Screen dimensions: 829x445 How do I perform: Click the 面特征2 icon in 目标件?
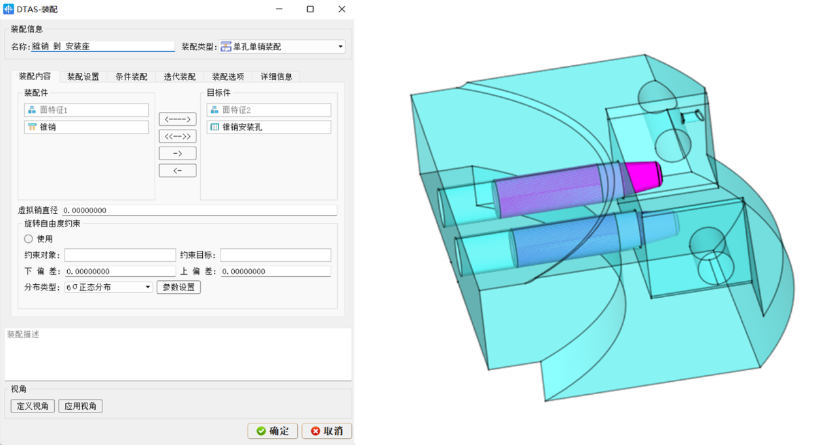click(215, 109)
